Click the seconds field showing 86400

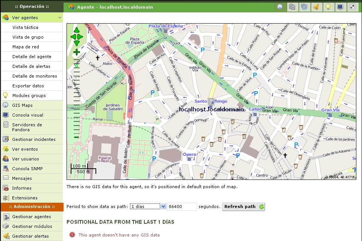182,207
